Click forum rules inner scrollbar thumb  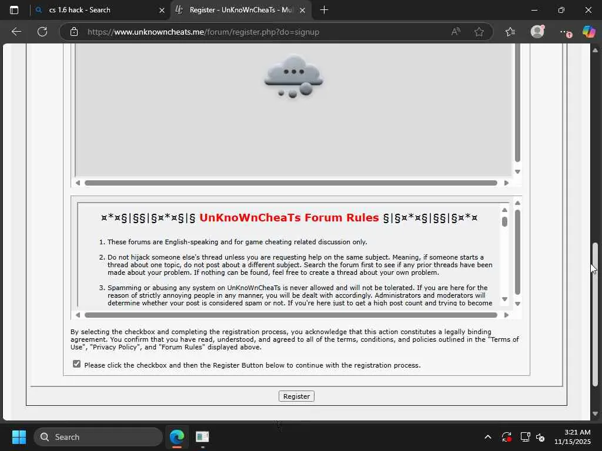(x=504, y=221)
